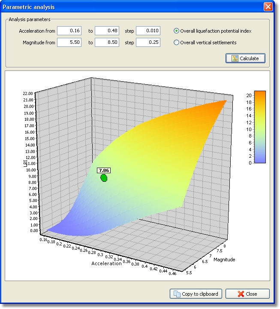Click the Acceleration step field showing 0.010
The height and width of the screenshot is (309, 280).
coord(148,31)
